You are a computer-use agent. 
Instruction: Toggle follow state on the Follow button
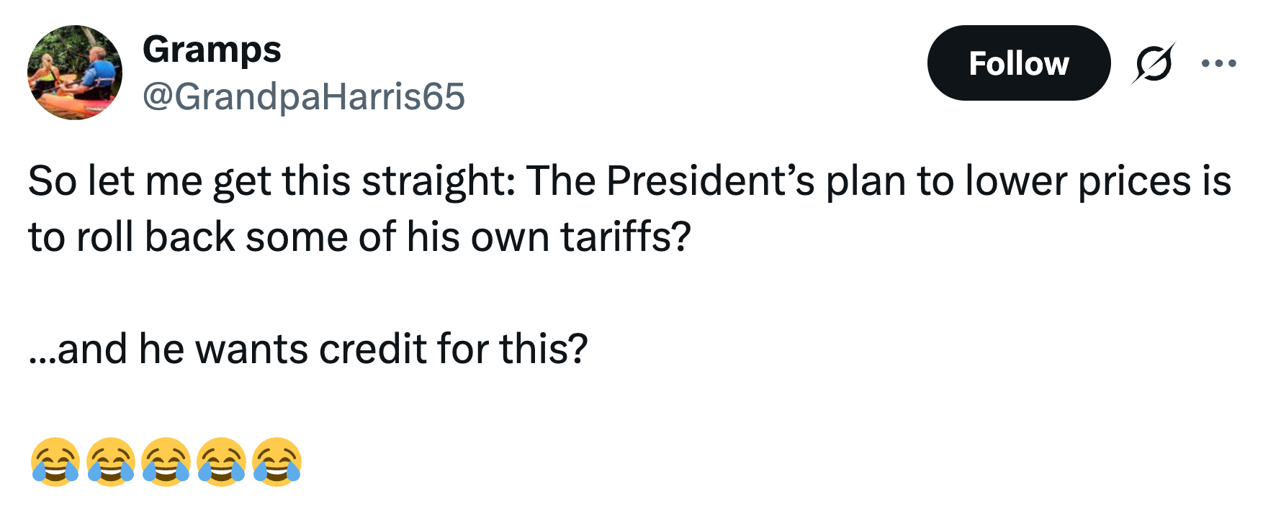tap(1020, 63)
